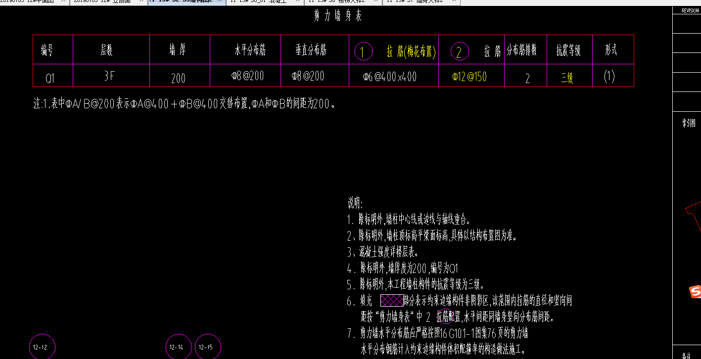This screenshot has height=359, width=701.
Task: Select the 注:1.表中ΦA/B@200 note line
Action: (x=185, y=104)
